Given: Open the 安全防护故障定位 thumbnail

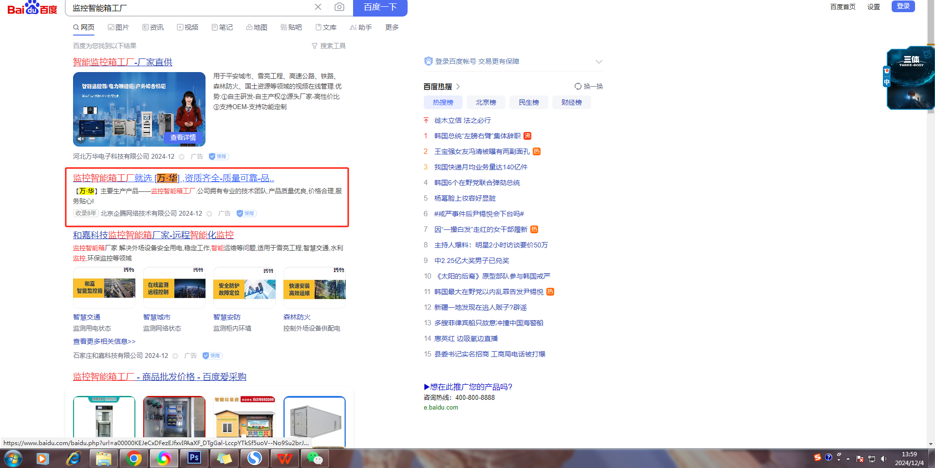Looking at the screenshot, I should pyautogui.click(x=244, y=287).
